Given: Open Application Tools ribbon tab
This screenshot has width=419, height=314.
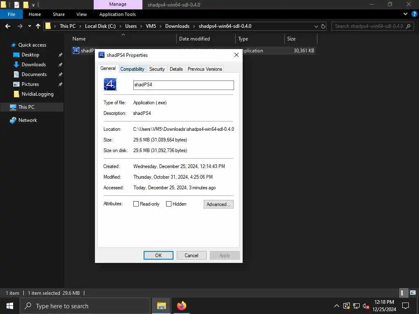Looking at the screenshot, I should click(117, 14).
